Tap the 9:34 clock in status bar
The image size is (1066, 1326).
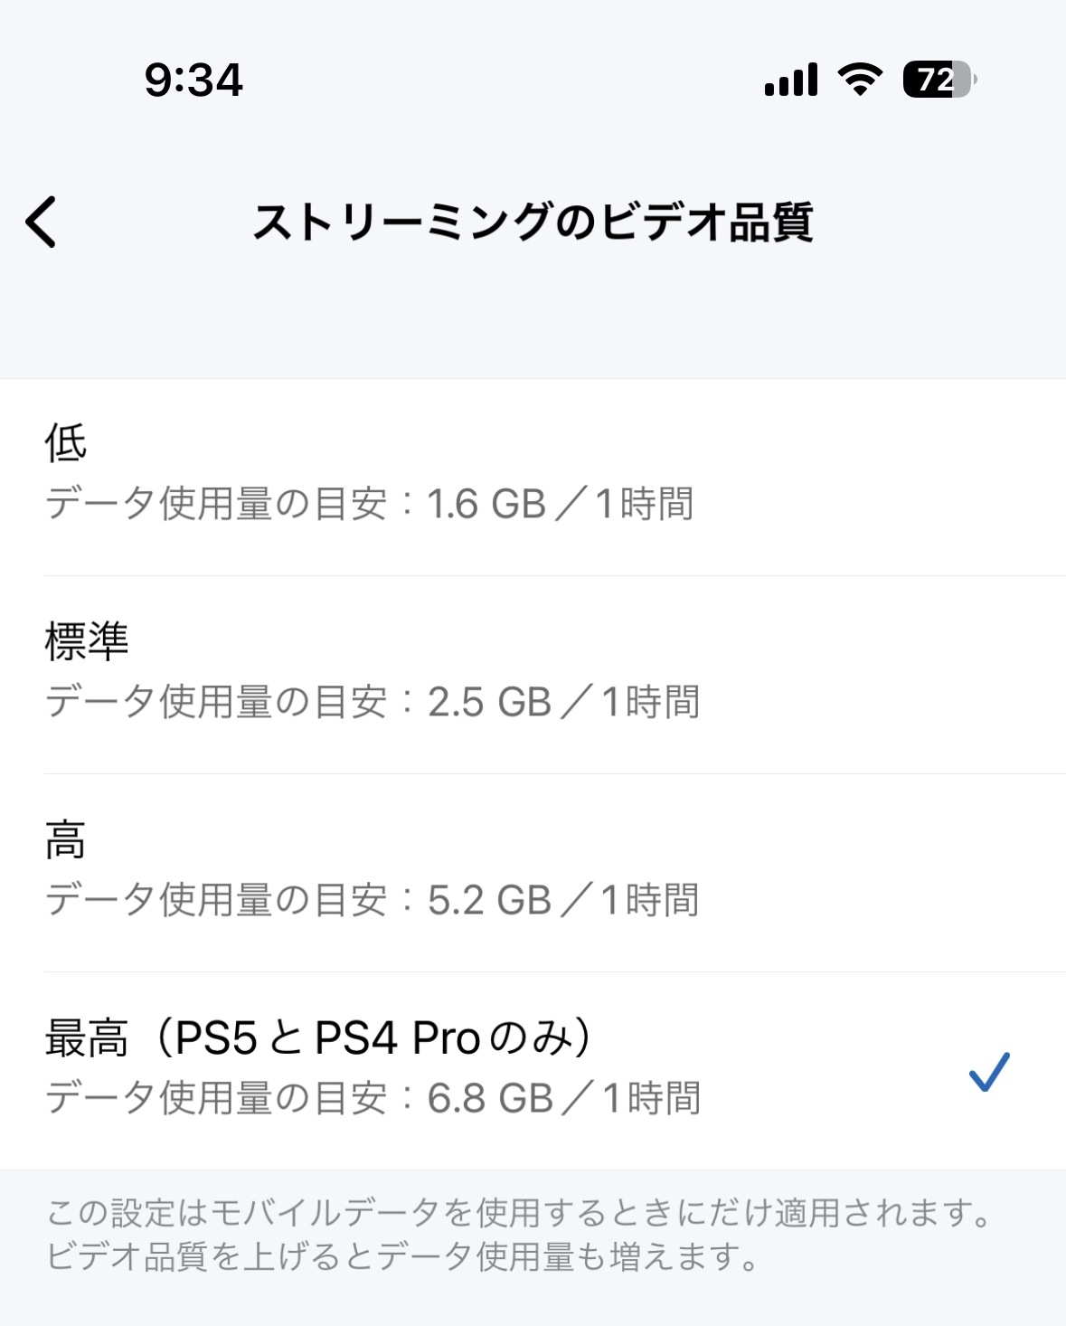(x=193, y=80)
